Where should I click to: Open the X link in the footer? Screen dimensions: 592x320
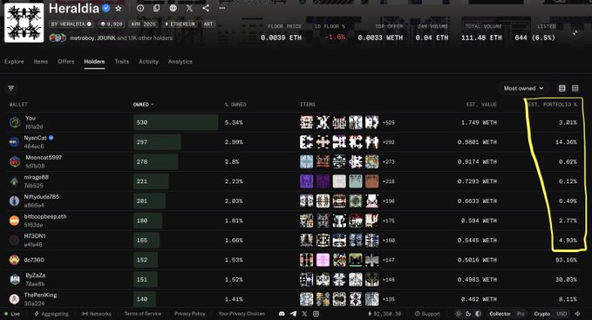[304, 314]
